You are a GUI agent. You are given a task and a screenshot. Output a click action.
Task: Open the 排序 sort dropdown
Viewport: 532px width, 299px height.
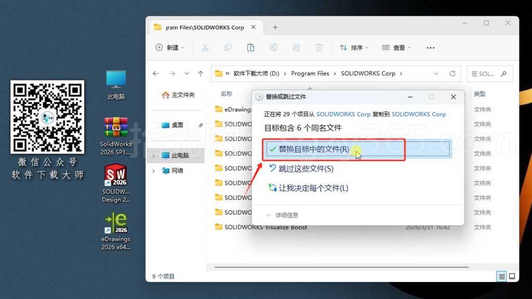pos(354,47)
